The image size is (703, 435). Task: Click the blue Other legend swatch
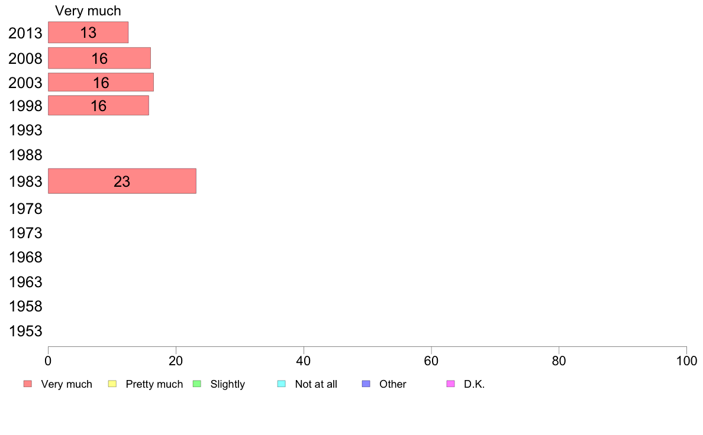coord(366,384)
